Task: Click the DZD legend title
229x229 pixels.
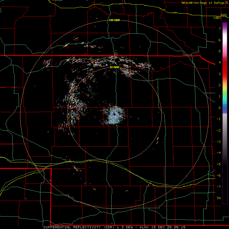Action: coord(224,15)
